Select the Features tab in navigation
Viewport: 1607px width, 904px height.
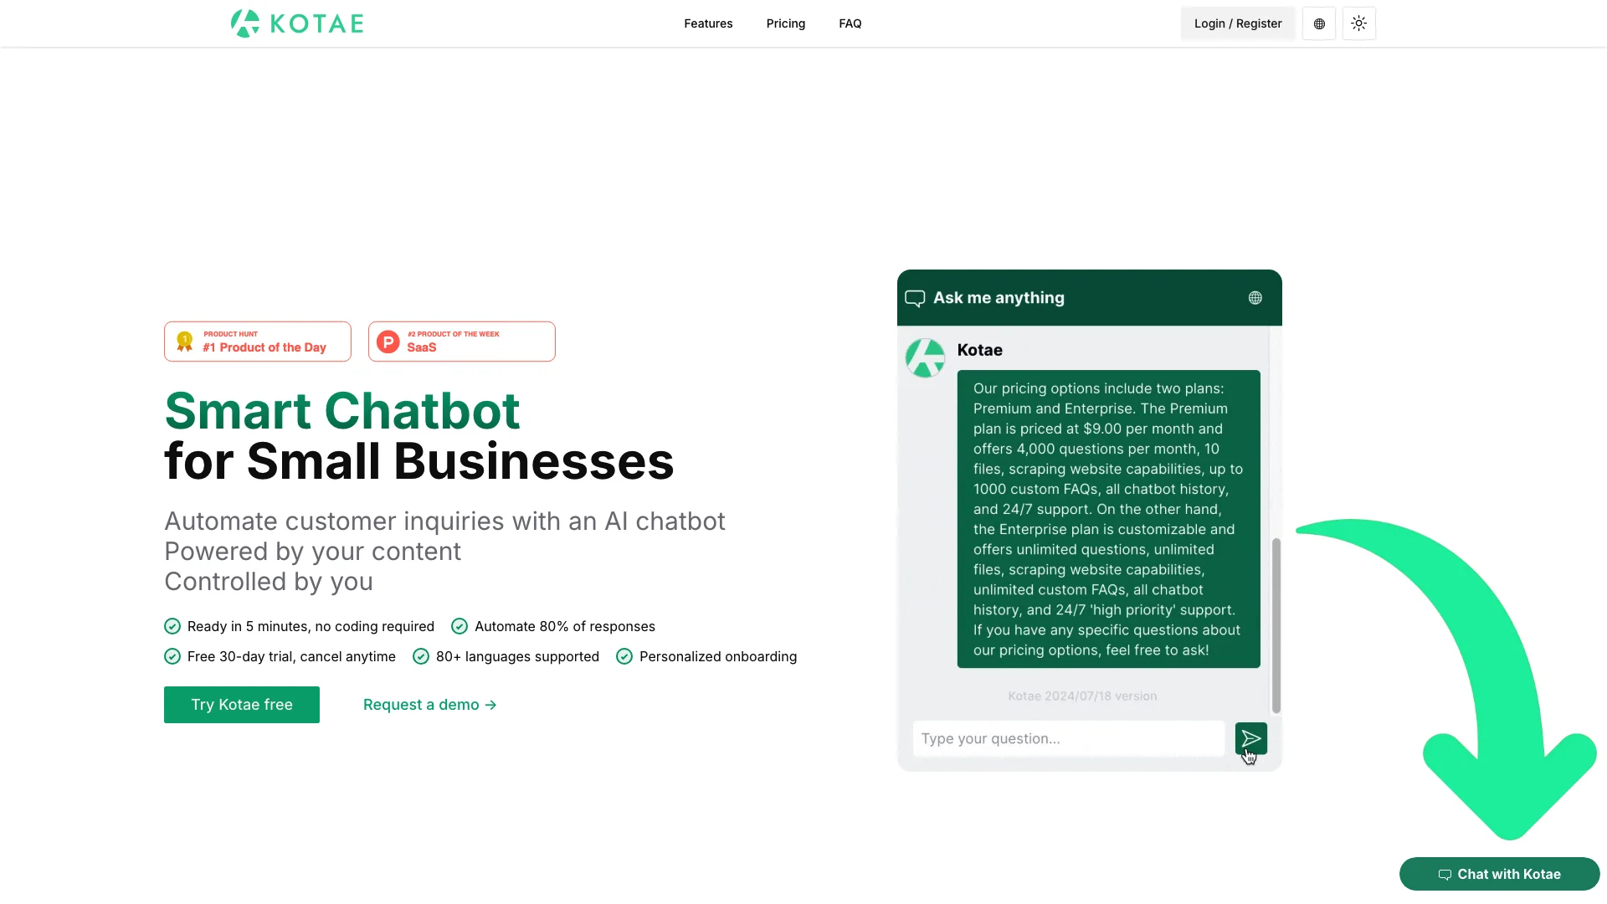[x=709, y=22]
